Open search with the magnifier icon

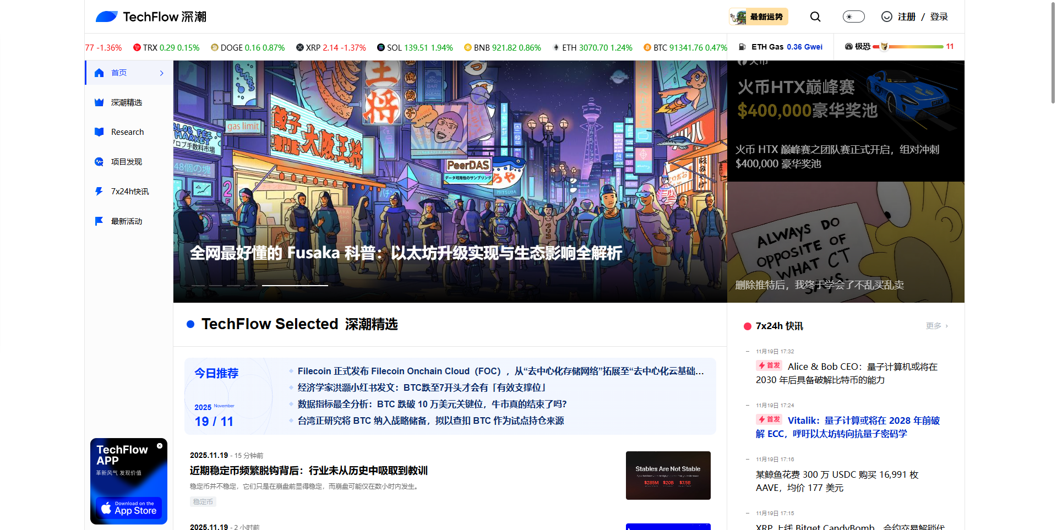[x=815, y=17]
